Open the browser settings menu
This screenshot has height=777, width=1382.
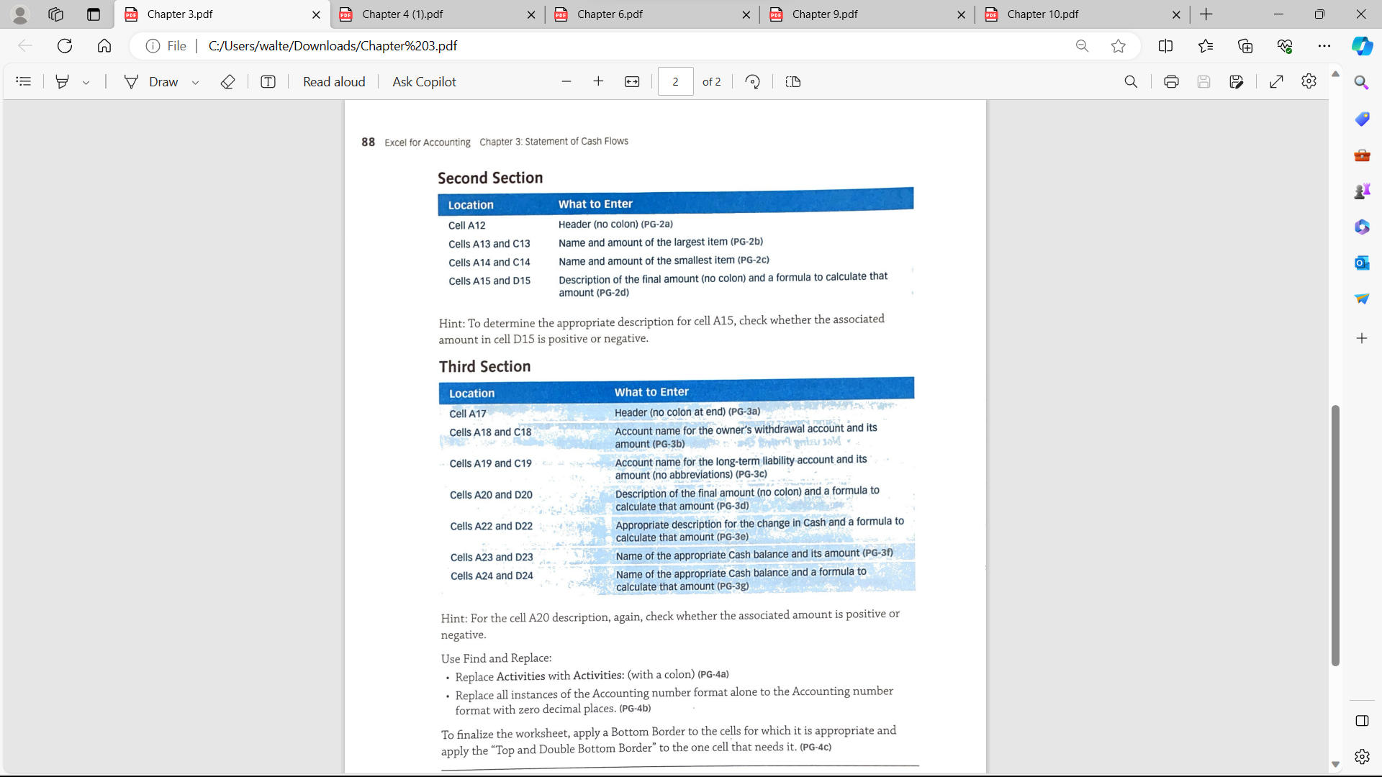point(1325,45)
